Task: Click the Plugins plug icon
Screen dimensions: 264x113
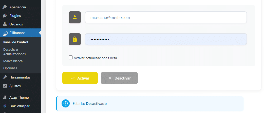Action: coord(5,16)
